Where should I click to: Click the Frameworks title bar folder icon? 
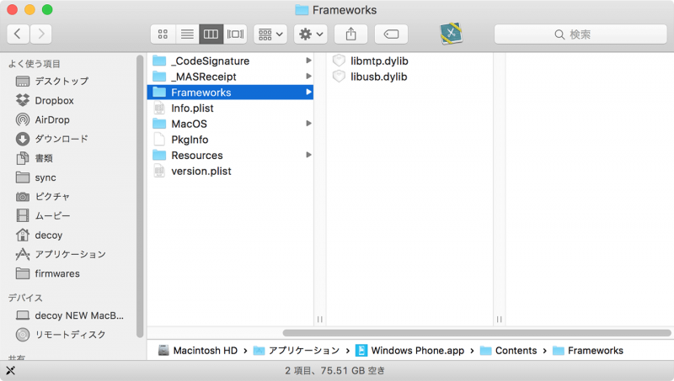[302, 10]
